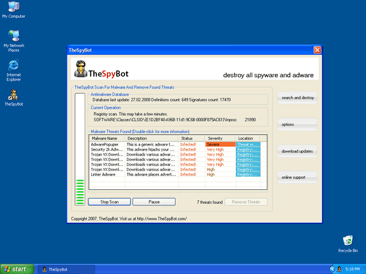Select the AdwarePopuper threat row
Viewport: 366px width, 274px height.
[133, 144]
